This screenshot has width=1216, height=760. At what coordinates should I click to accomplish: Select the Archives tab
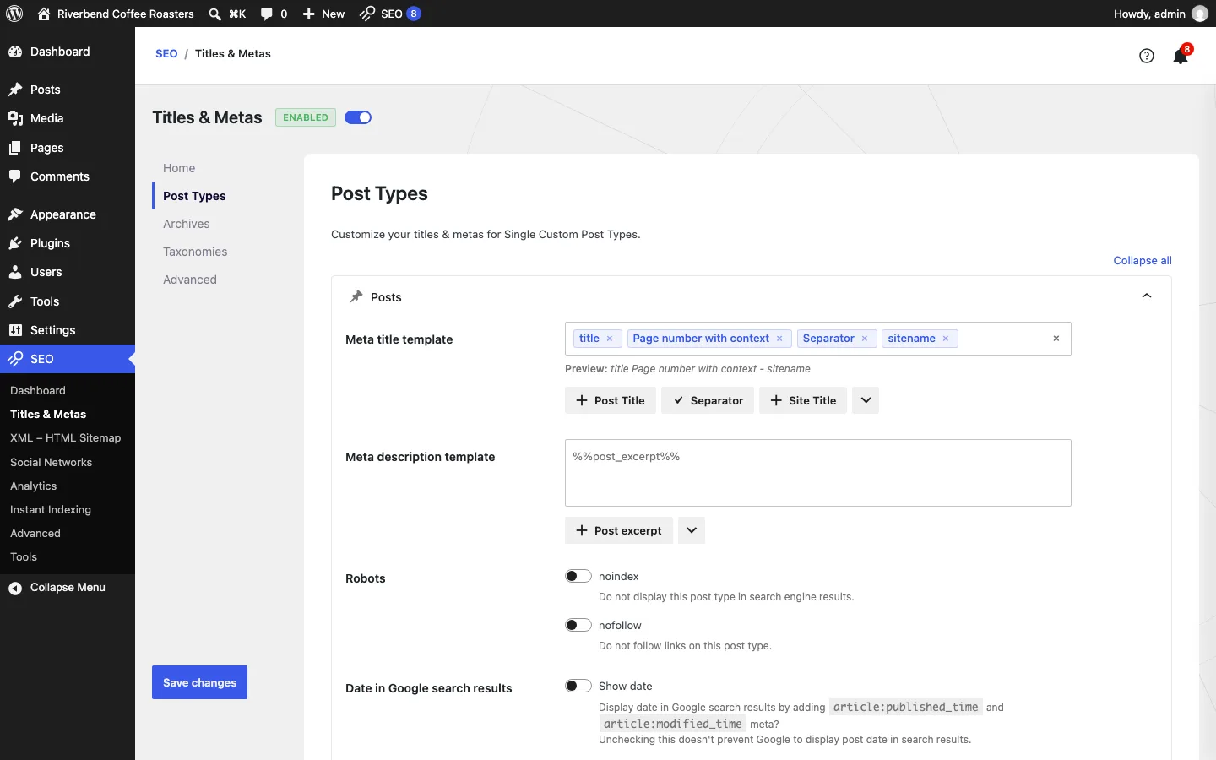[187, 224]
